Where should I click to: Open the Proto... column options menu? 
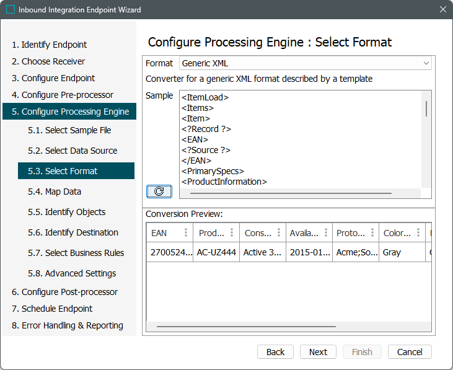tap(371, 233)
